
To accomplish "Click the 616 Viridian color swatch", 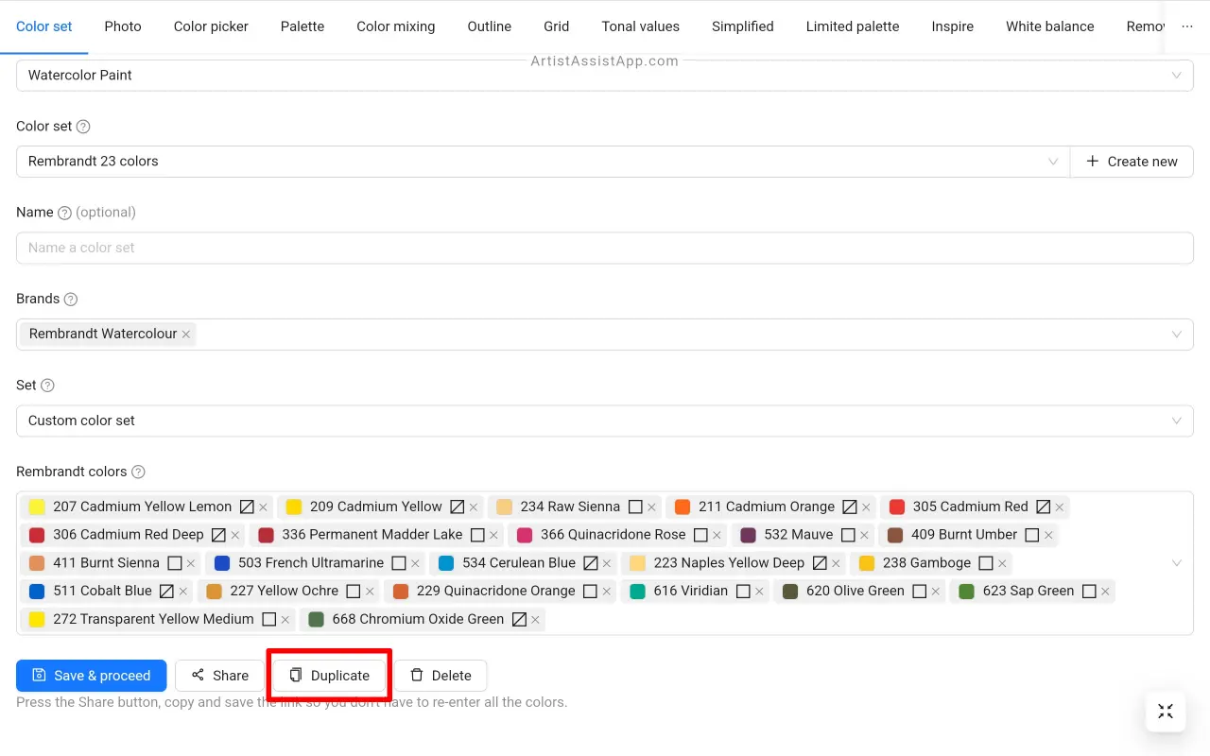I will 637,592.
